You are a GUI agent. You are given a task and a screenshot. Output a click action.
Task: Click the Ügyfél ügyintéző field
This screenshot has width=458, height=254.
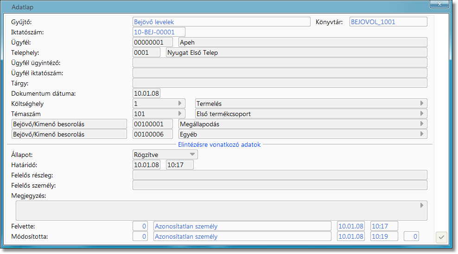point(280,63)
